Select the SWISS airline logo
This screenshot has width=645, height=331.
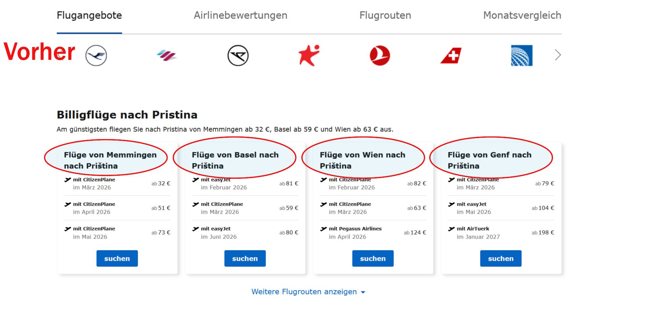pyautogui.click(x=451, y=55)
